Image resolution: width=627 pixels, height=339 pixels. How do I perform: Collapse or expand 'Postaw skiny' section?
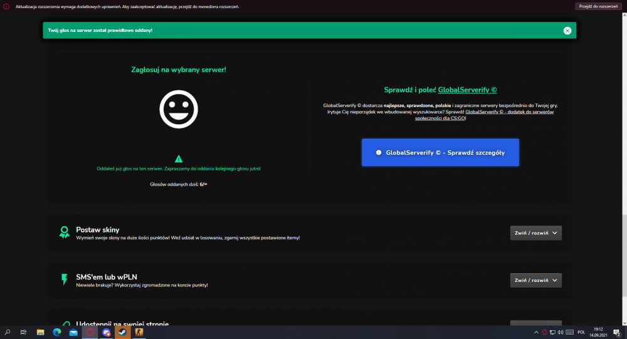pyautogui.click(x=536, y=233)
